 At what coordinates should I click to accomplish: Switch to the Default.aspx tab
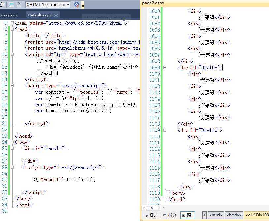[x=40, y=15]
